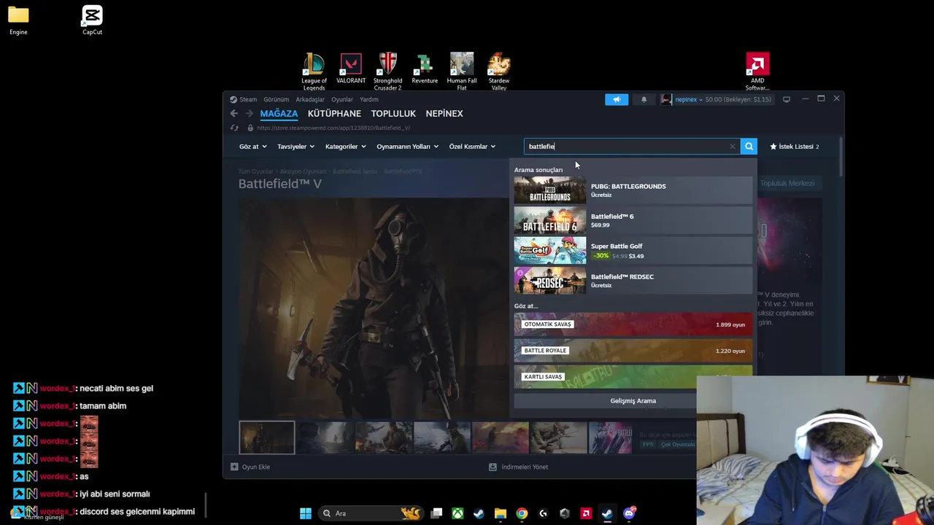Open the NEPİNEX profile tab
The height and width of the screenshot is (525, 934).
click(444, 114)
